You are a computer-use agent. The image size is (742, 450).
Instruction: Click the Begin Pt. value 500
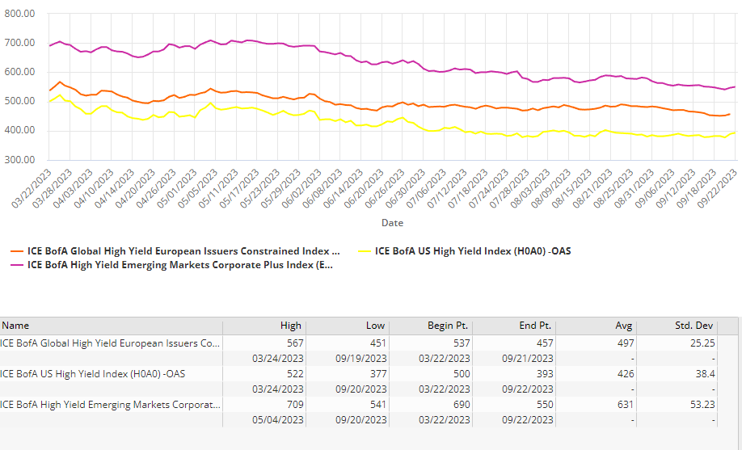pos(462,374)
